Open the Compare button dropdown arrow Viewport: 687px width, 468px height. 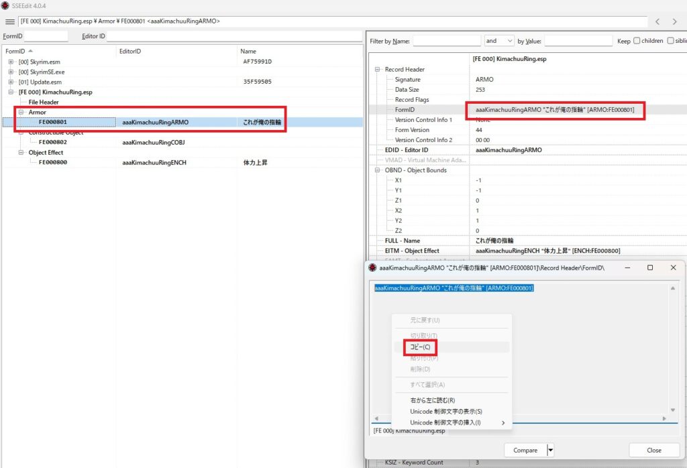550,451
